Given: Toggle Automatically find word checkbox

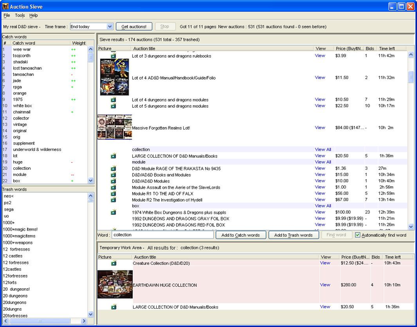Looking at the screenshot, I should (x=357, y=235).
